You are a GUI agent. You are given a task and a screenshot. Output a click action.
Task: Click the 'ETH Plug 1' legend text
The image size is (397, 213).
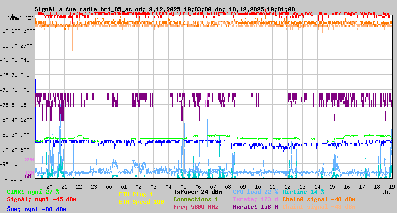click(x=136, y=194)
